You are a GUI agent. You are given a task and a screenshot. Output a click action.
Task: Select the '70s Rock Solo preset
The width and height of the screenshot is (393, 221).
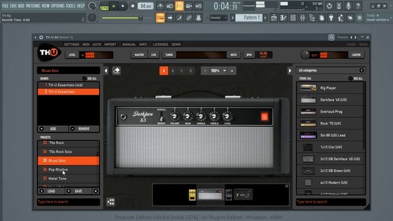coord(68,152)
